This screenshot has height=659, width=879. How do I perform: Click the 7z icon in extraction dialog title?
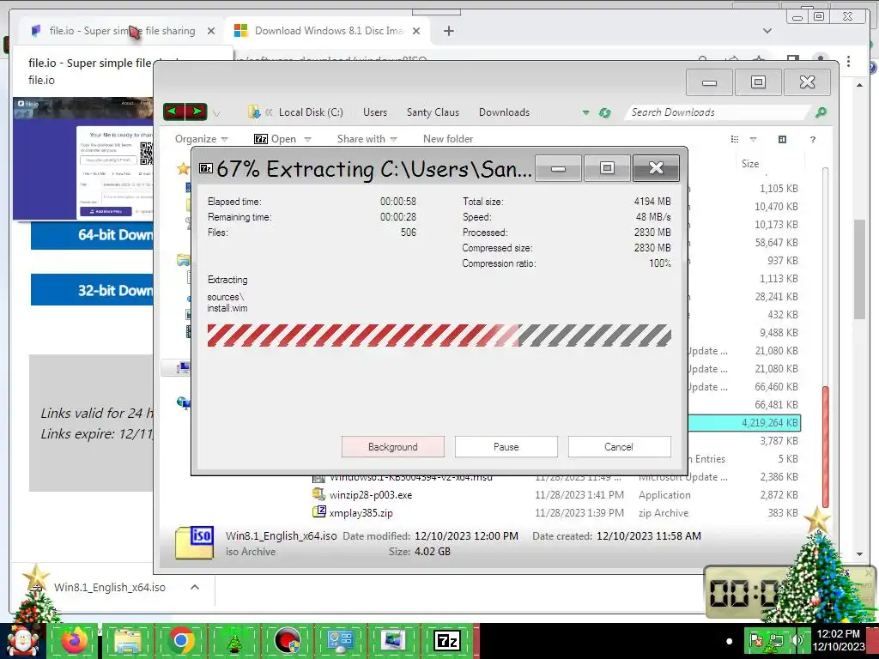(x=206, y=169)
